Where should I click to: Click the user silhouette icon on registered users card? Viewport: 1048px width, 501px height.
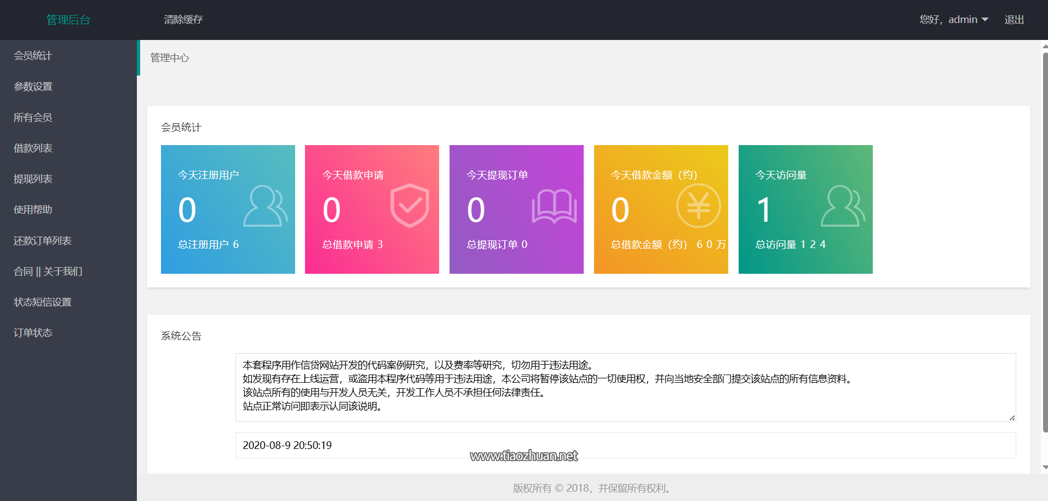click(265, 207)
